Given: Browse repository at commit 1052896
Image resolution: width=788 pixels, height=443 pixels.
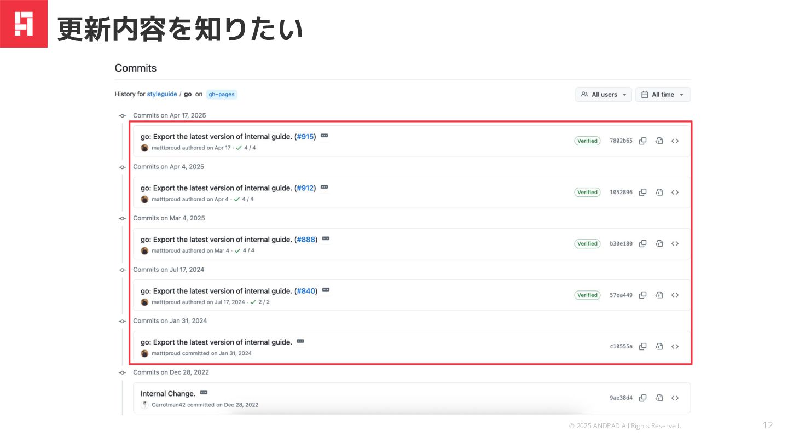Looking at the screenshot, I should pyautogui.click(x=675, y=193).
